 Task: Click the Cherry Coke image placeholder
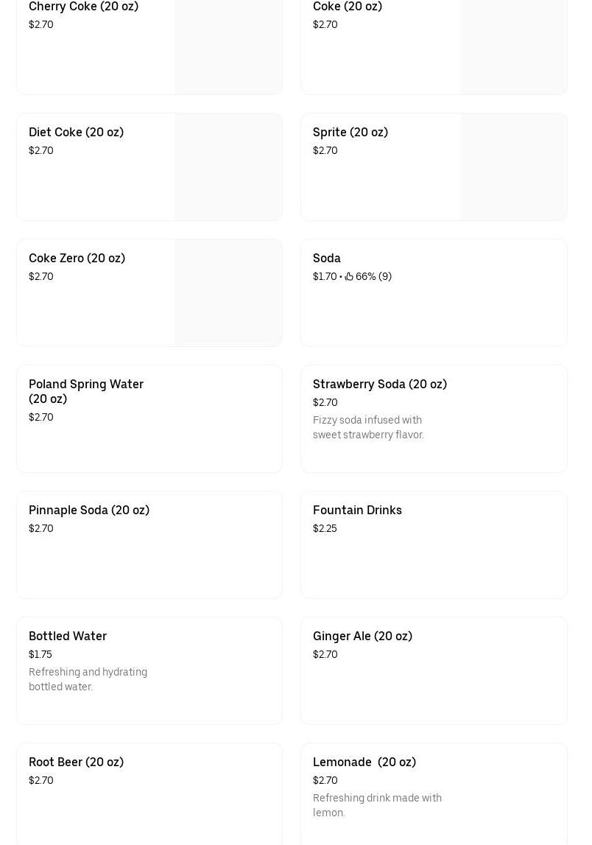click(228, 46)
